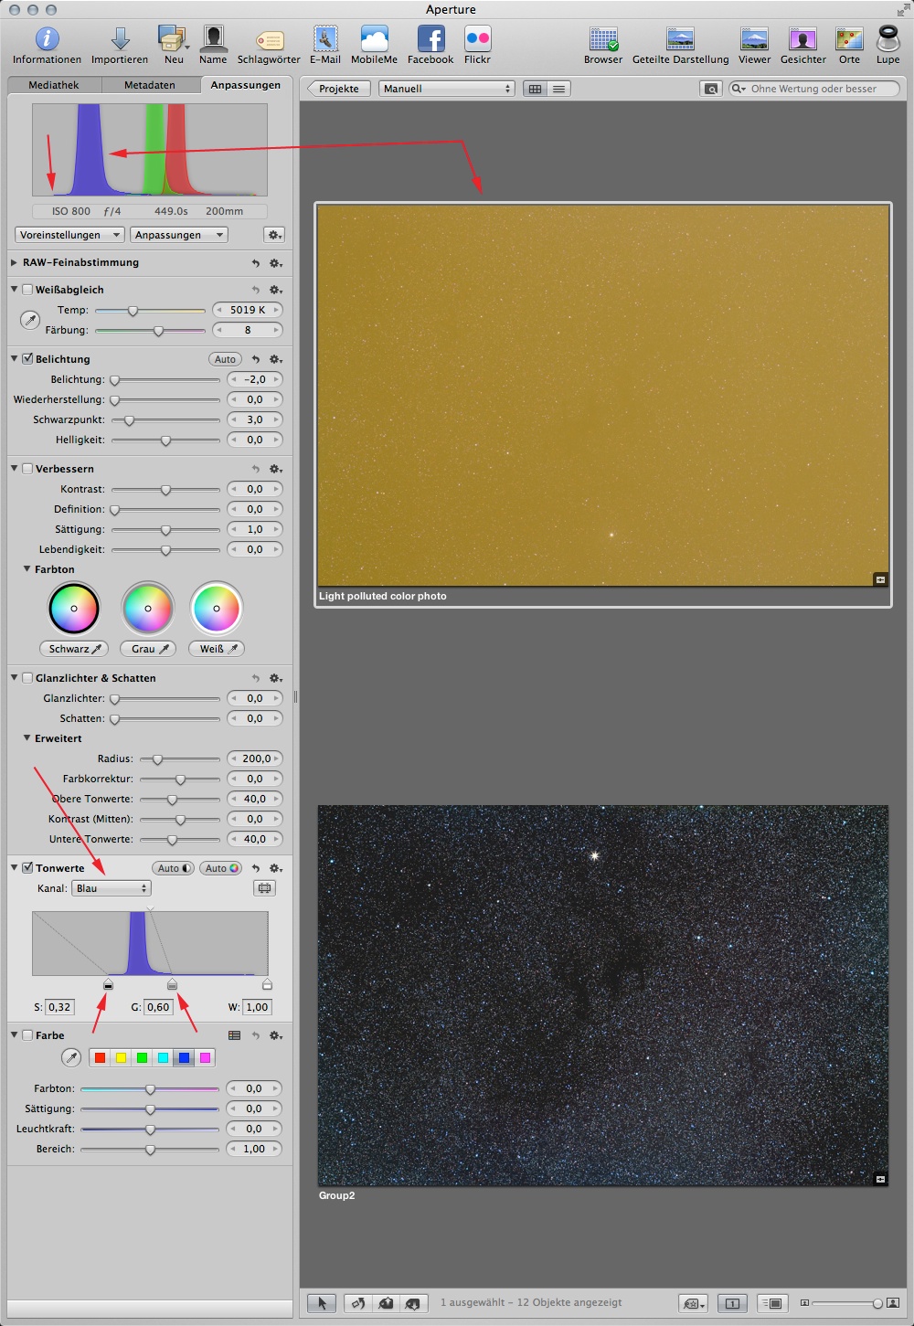Click the E-Mail toolbar icon
The image size is (914, 1326).
[325, 38]
